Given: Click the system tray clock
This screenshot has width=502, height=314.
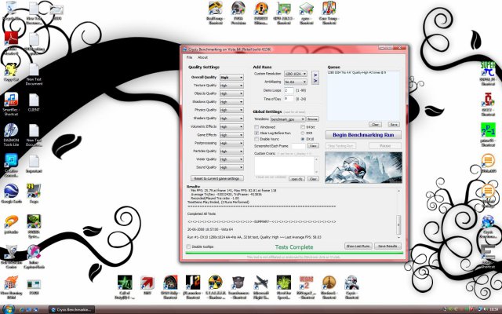Looking at the screenshot, I should [x=494, y=309].
